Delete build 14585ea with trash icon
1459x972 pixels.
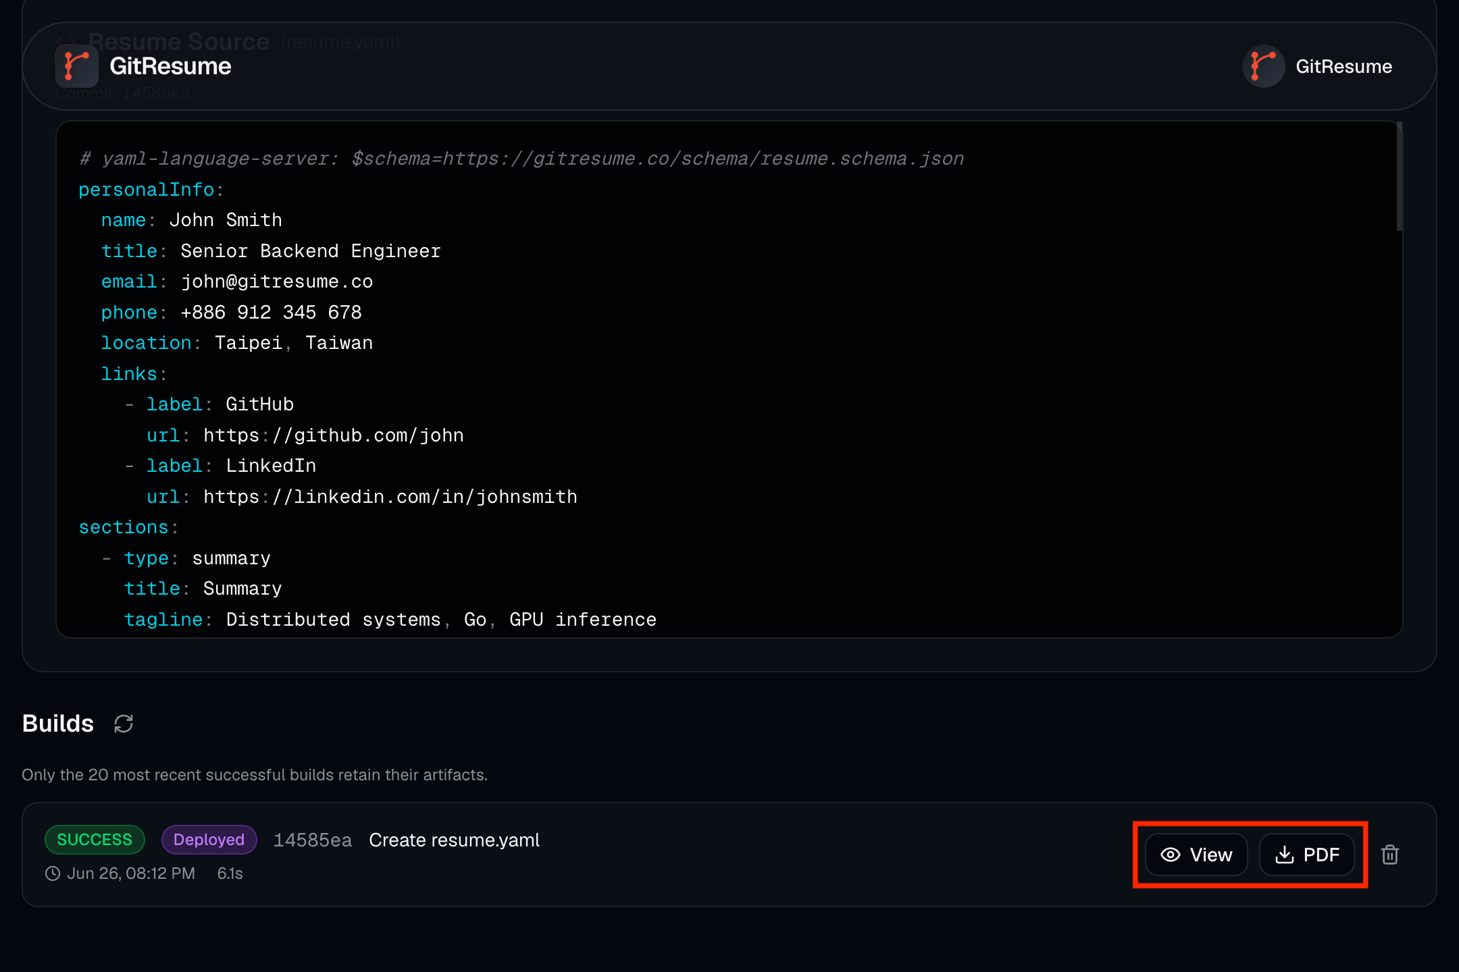(1390, 855)
